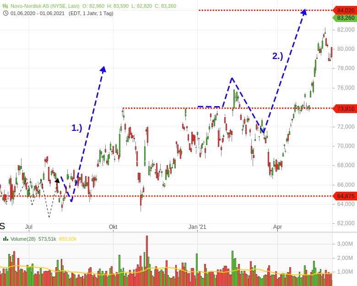Click the red 84,020 price label
The image size is (357, 286).
click(345, 10)
